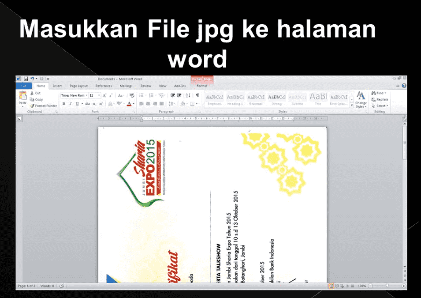Screen dimensions: 421x298
Task: Cut the selection with the scissors icon
Action: pos(32,93)
